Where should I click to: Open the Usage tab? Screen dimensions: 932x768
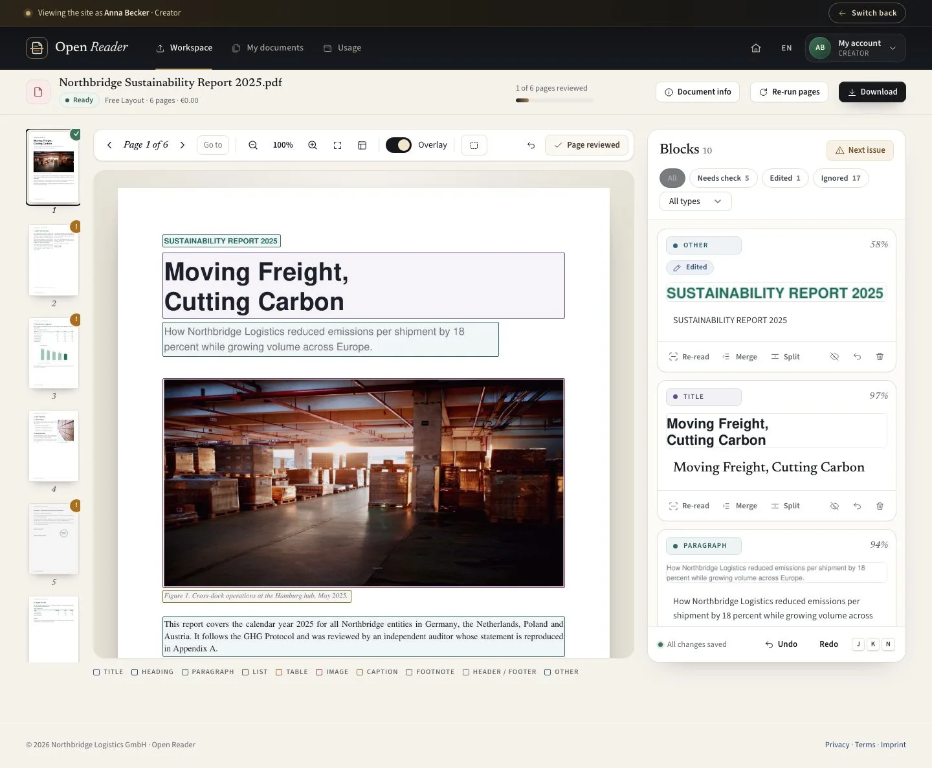[x=342, y=48]
